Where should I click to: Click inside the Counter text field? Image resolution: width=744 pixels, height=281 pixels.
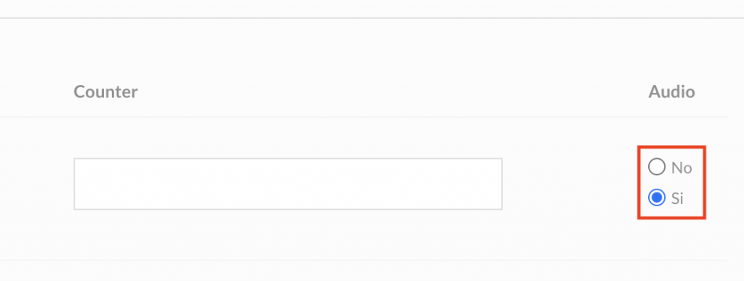pos(288,184)
